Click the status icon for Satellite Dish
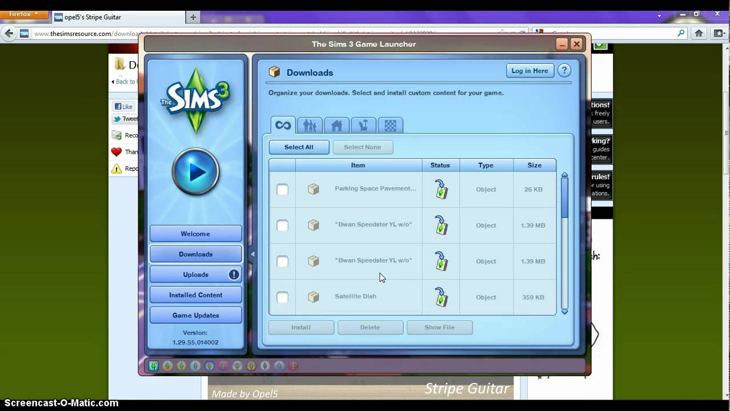The width and height of the screenshot is (730, 411). [440, 297]
